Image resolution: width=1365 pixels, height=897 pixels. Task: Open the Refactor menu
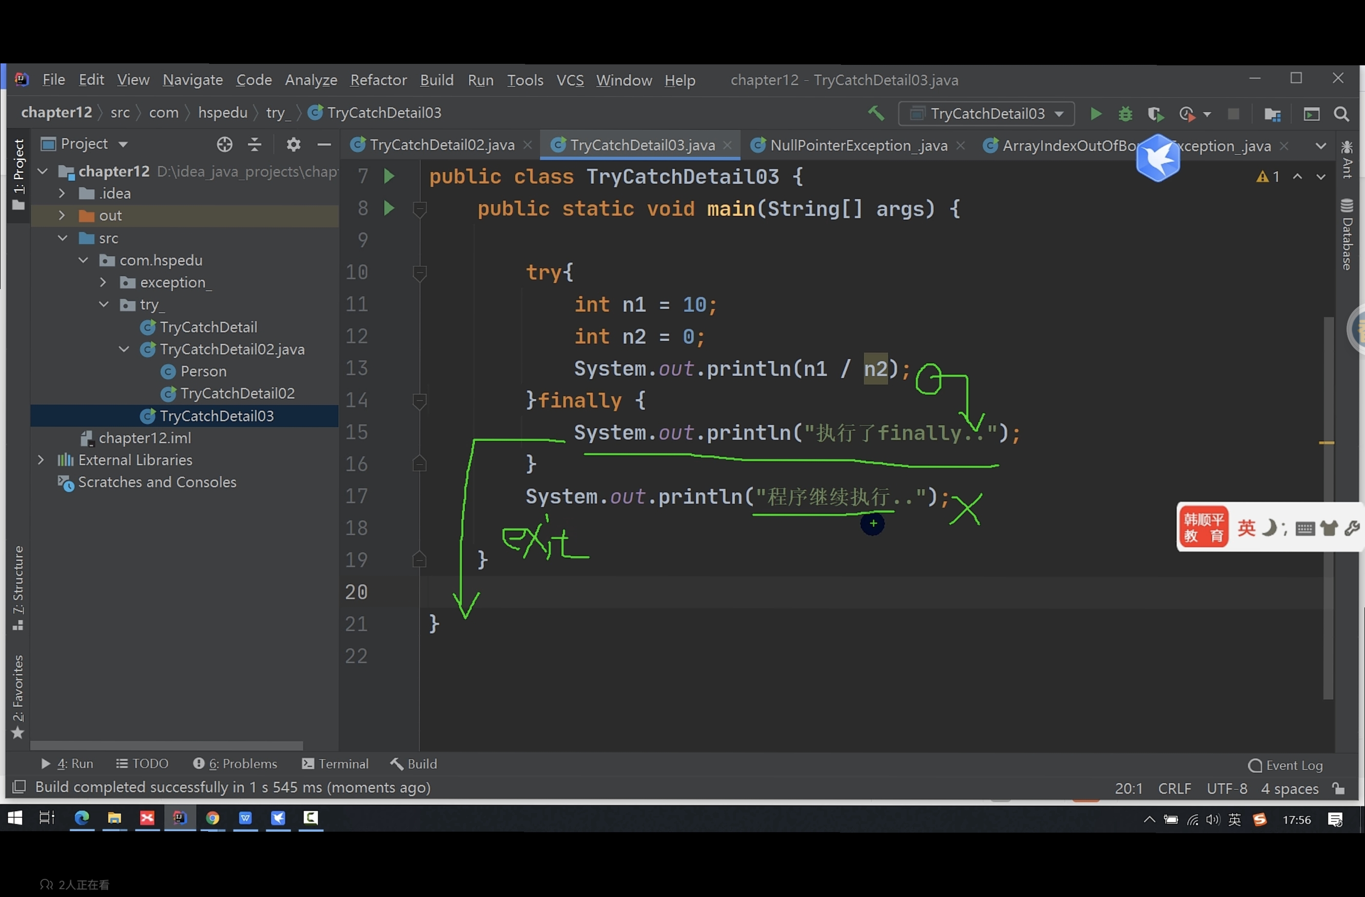pyautogui.click(x=378, y=80)
